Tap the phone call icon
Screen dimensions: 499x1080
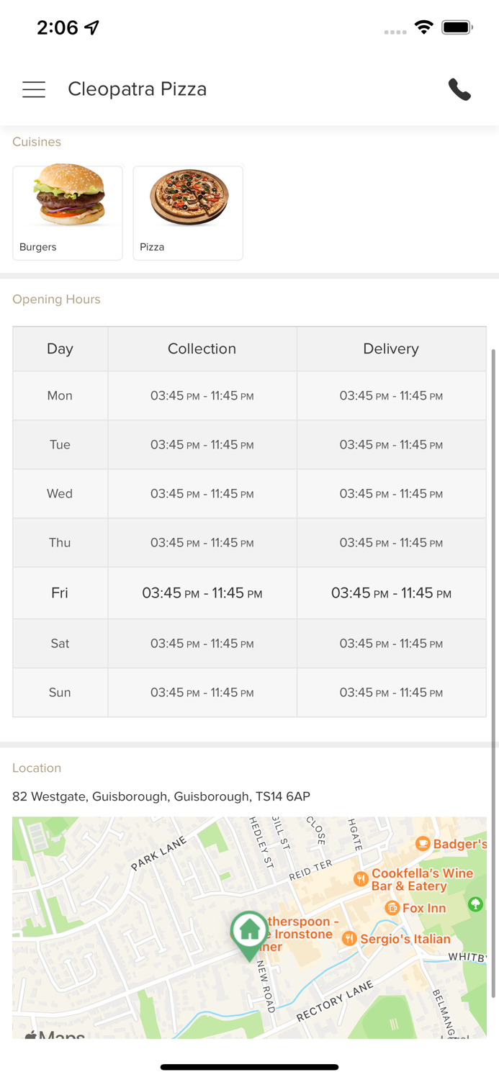click(459, 89)
